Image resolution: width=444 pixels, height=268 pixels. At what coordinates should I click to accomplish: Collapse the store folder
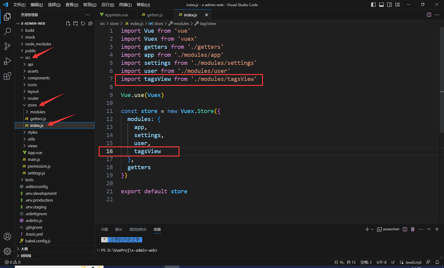click(x=55, y=105)
